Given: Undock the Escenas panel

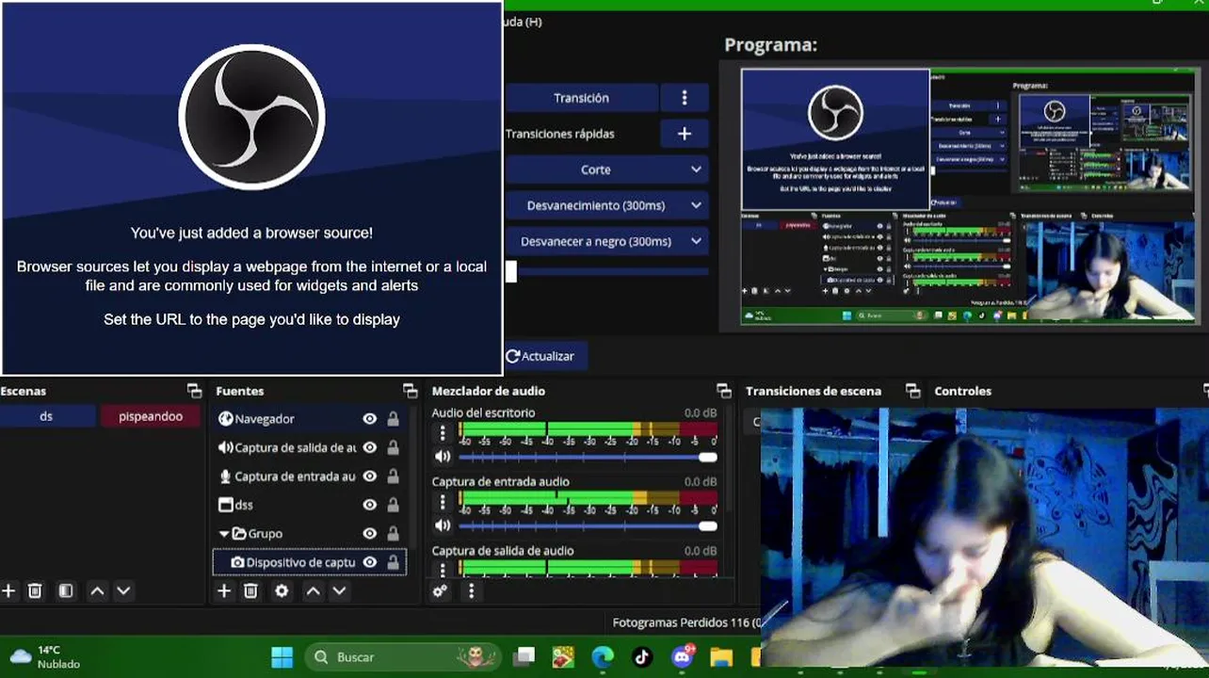Looking at the screenshot, I should tap(194, 391).
